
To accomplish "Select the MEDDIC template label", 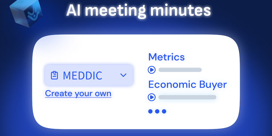I will coord(82,76).
